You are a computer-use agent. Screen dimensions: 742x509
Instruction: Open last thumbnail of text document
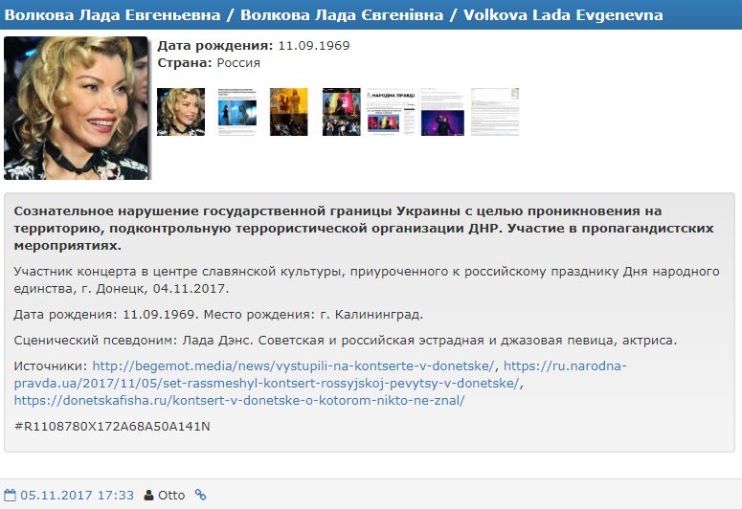click(495, 112)
